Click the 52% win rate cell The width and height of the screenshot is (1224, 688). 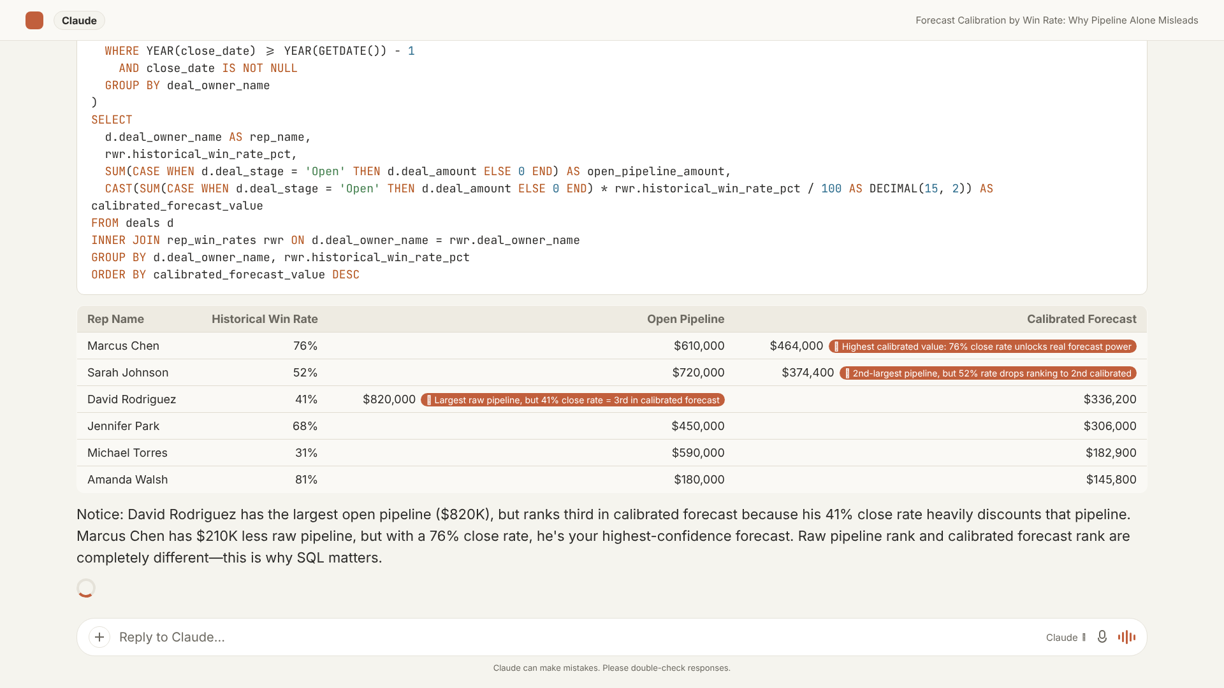305,373
